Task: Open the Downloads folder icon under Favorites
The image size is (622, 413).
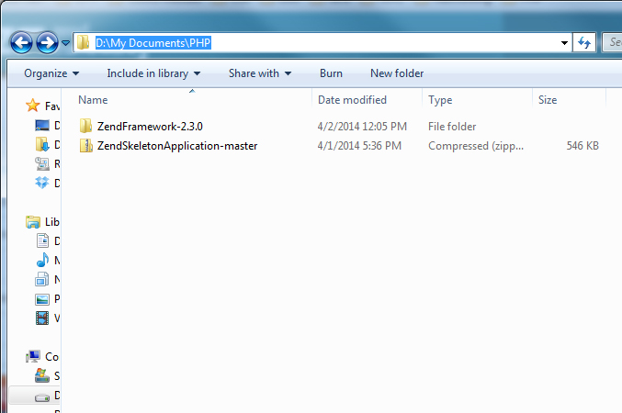Action: pos(42,144)
